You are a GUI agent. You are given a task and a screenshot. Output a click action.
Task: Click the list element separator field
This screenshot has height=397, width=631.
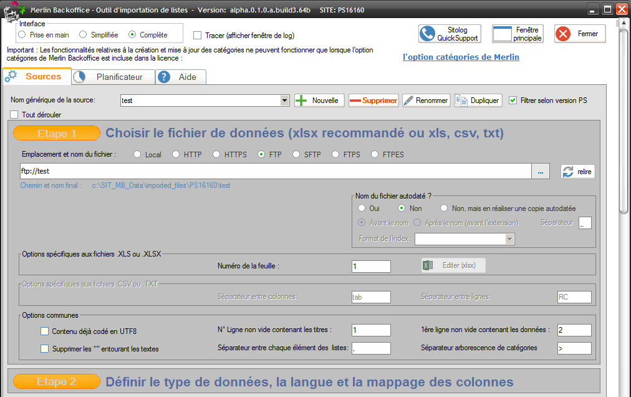pyautogui.click(x=371, y=348)
